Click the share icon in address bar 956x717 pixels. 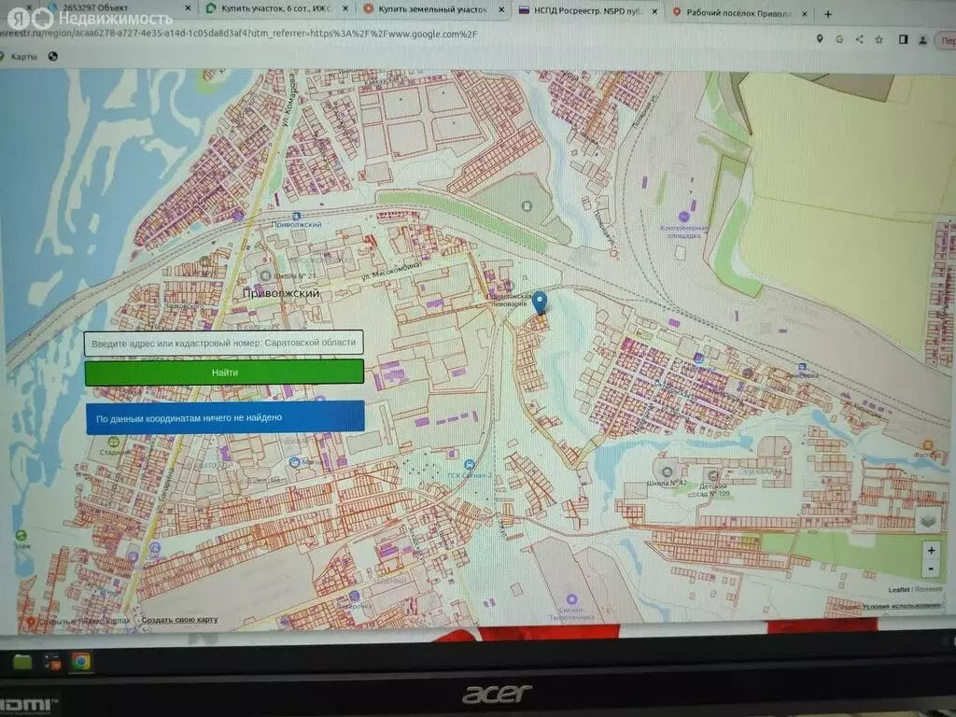859,39
